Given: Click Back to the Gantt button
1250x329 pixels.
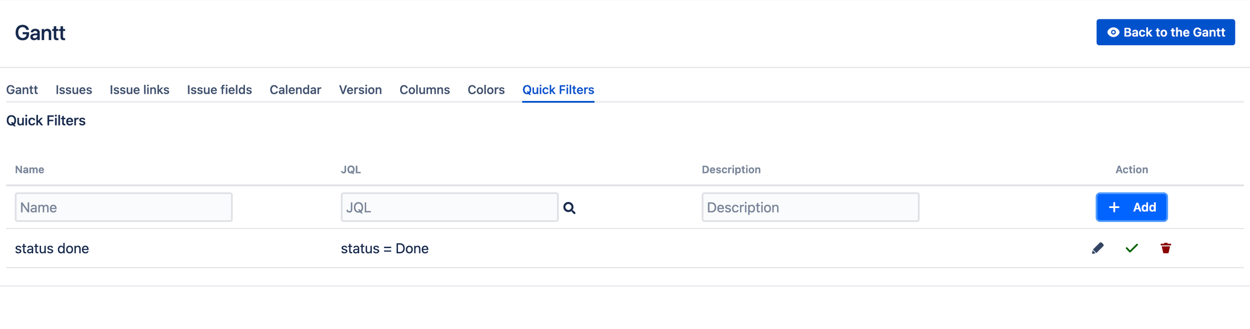Looking at the screenshot, I should 1165,32.
